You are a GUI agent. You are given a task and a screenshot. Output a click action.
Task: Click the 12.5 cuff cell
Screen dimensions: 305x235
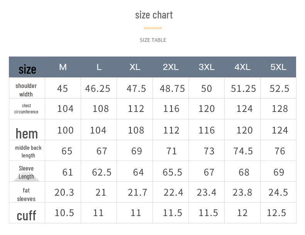click(x=276, y=213)
